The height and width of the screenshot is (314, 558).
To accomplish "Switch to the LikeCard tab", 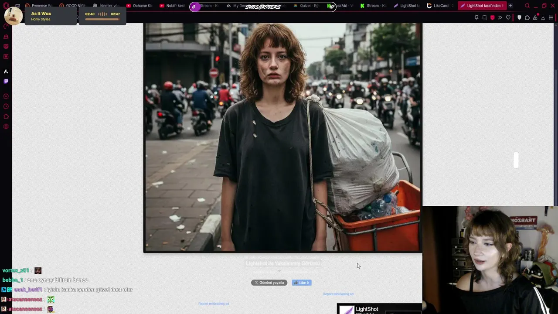I will (x=440, y=6).
